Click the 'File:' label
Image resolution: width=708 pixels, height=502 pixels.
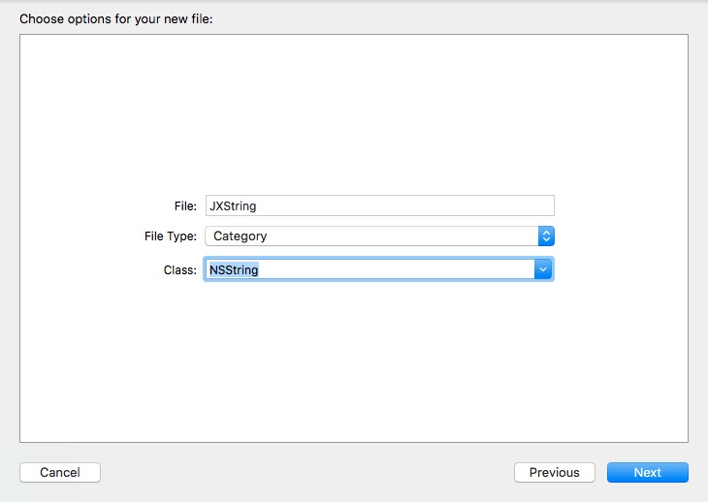[x=185, y=205]
